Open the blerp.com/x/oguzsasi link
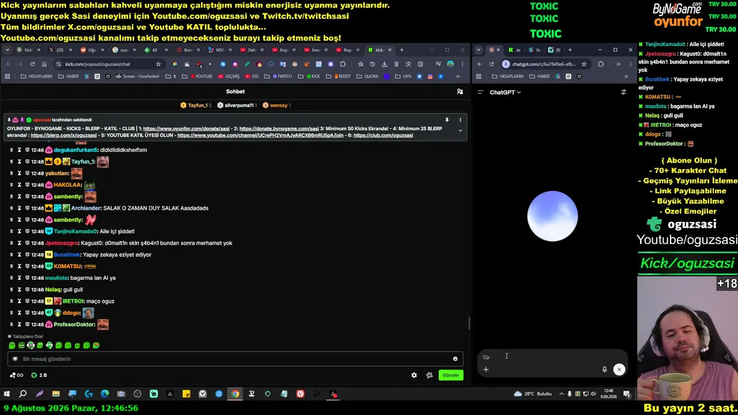Screen dimensions: 738x415 [63, 135]
